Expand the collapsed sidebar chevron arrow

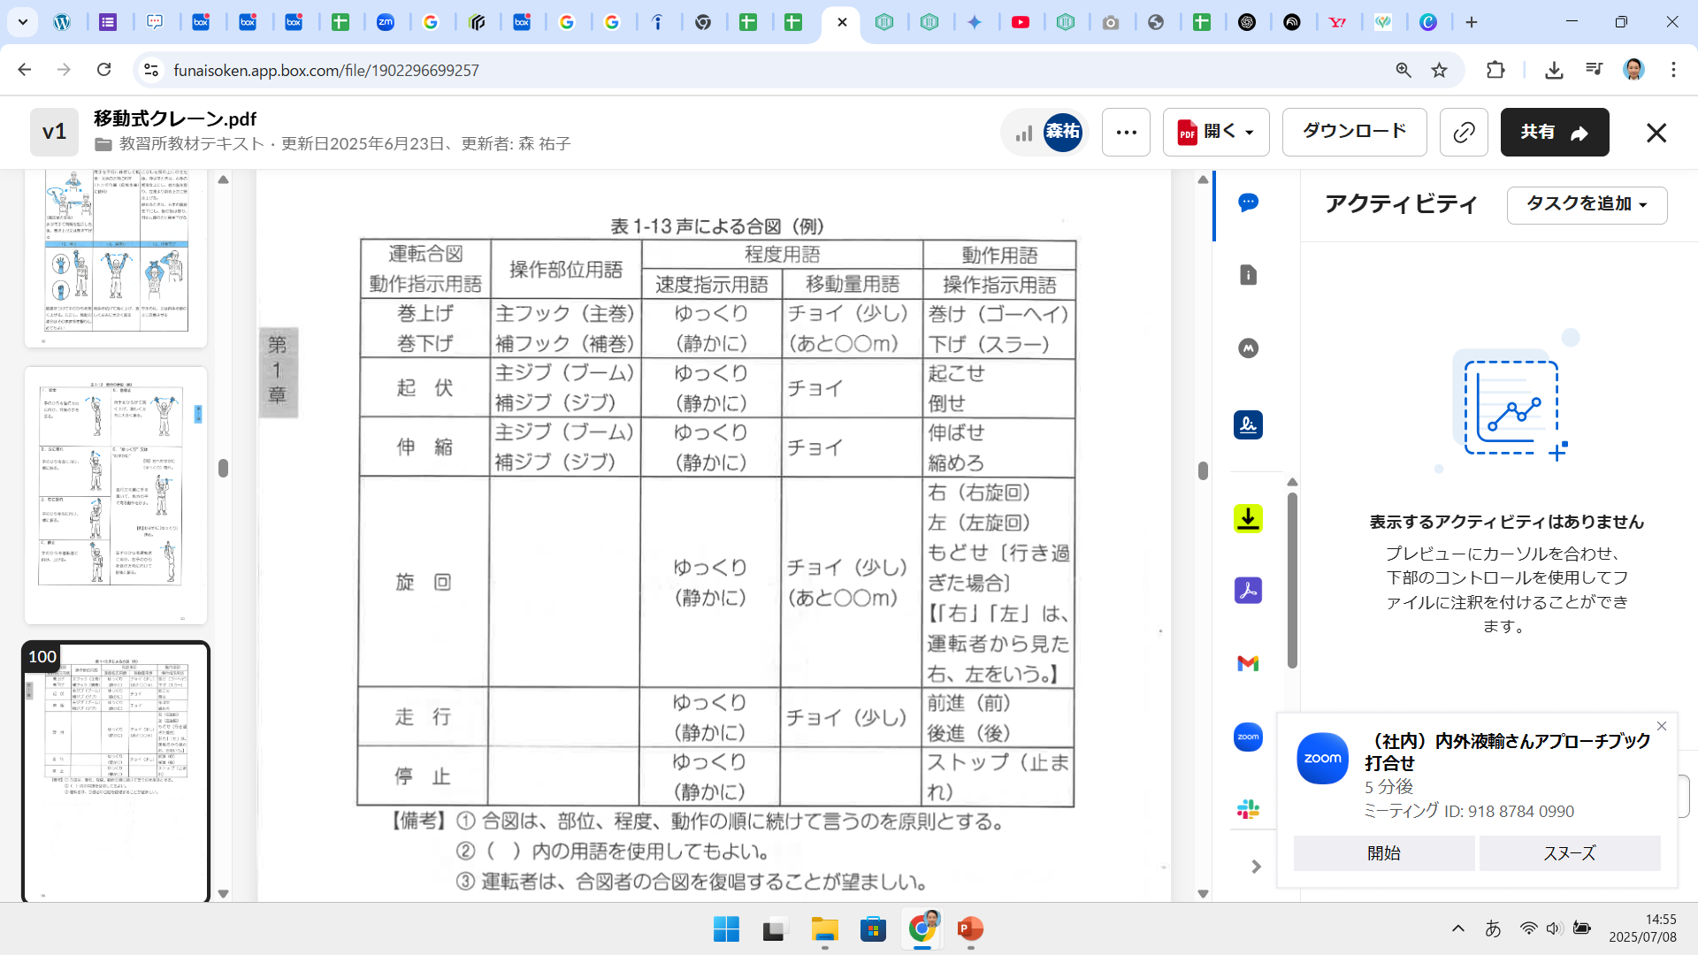1256,867
